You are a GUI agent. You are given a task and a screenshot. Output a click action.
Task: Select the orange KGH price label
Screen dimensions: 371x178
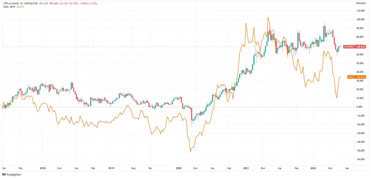pyautogui.click(x=356, y=77)
